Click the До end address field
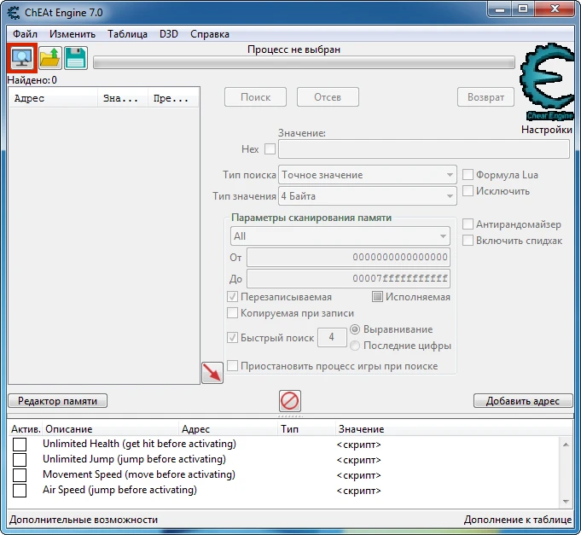The width and height of the screenshot is (581, 535). (348, 279)
